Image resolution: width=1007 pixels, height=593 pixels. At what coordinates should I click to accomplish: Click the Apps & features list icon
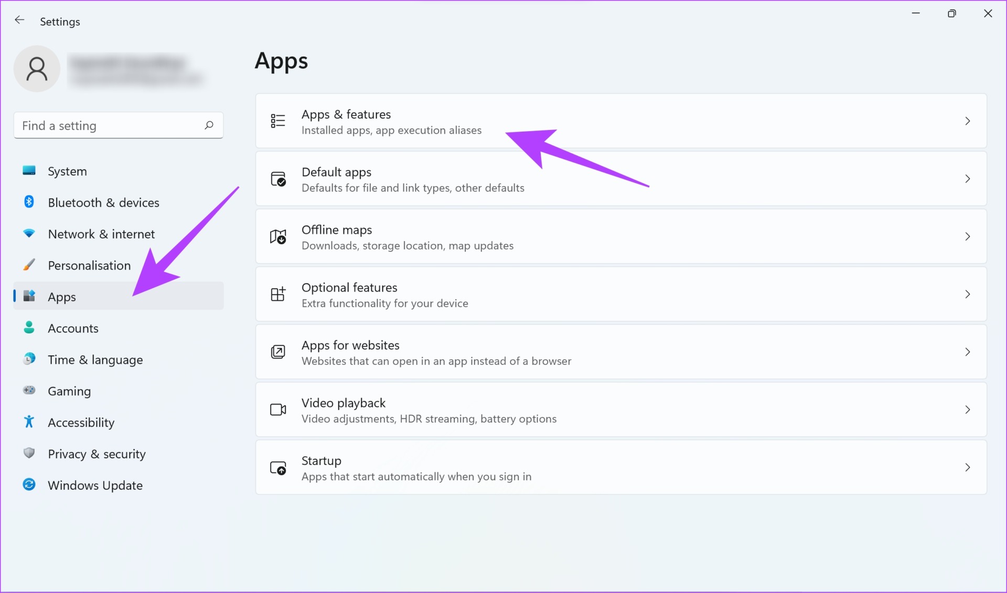tap(278, 121)
